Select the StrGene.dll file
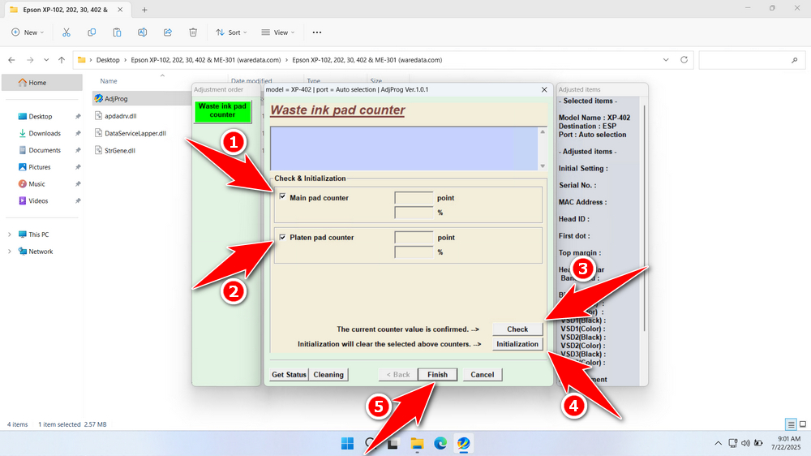 [119, 151]
